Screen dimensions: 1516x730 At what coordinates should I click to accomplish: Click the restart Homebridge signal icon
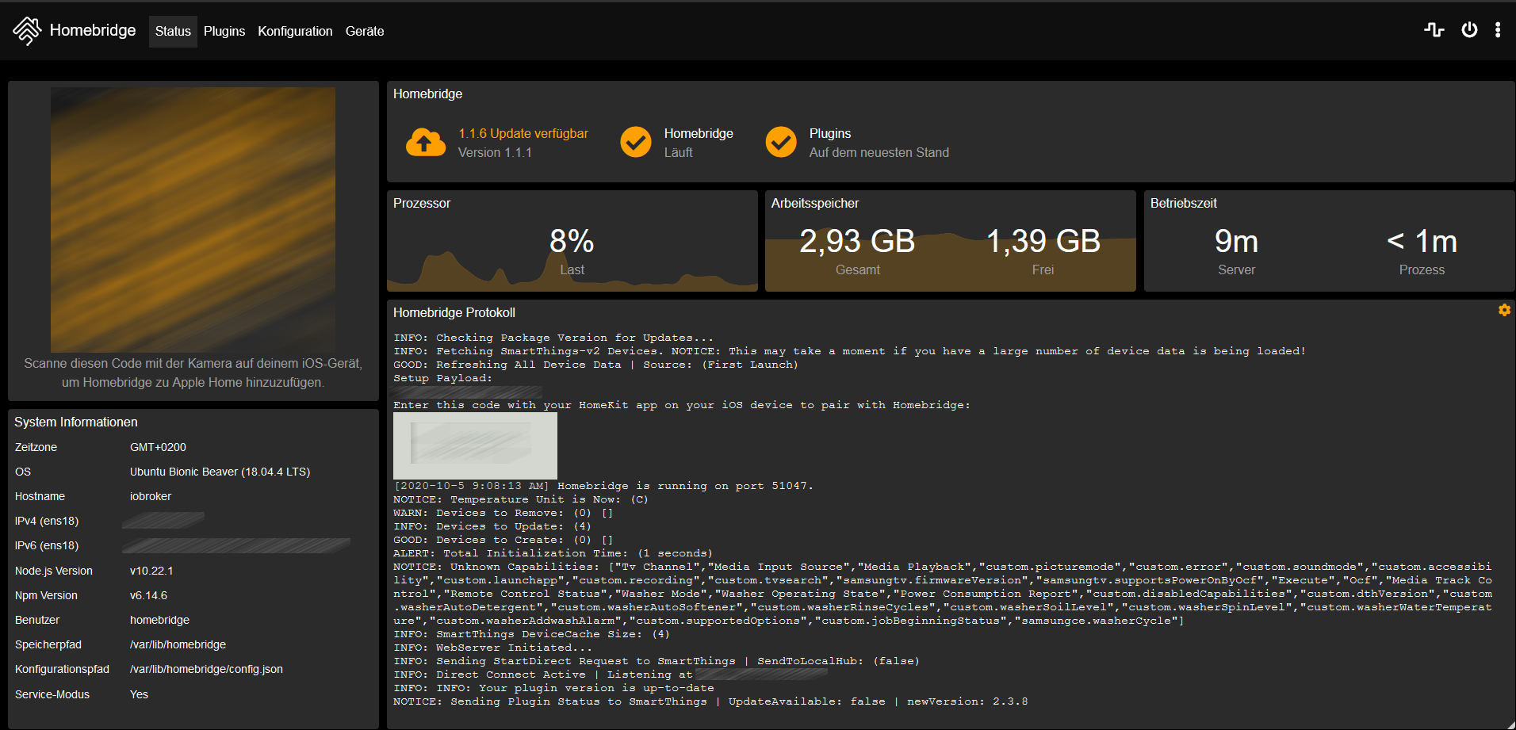click(1434, 30)
